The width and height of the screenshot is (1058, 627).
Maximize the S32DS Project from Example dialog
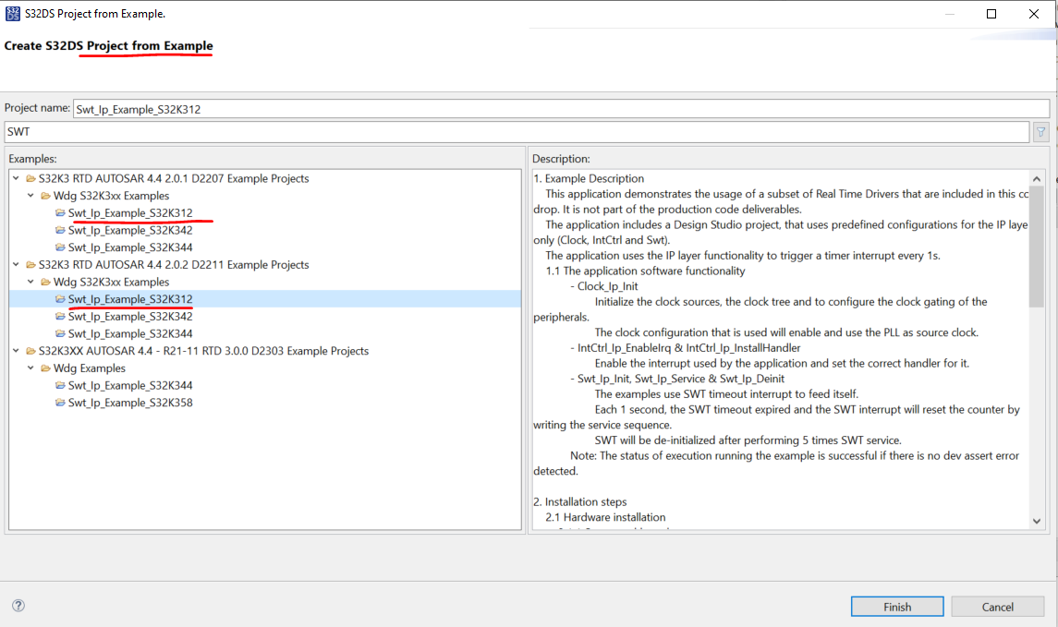coord(991,14)
